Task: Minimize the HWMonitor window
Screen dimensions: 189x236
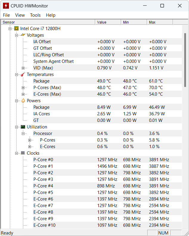Action: [x=145, y=6]
